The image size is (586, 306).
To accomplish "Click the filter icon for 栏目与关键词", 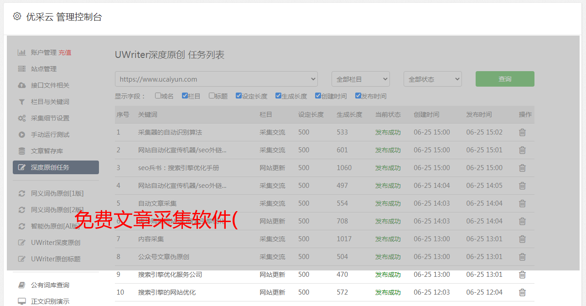I will pos(21,102).
